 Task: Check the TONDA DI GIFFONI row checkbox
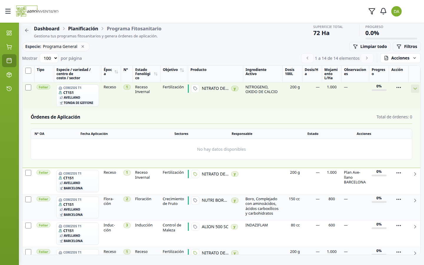point(28,87)
